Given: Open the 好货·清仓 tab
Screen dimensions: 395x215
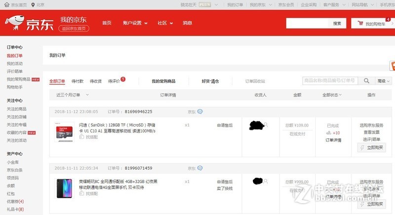Looking at the screenshot, I should click(x=210, y=81).
